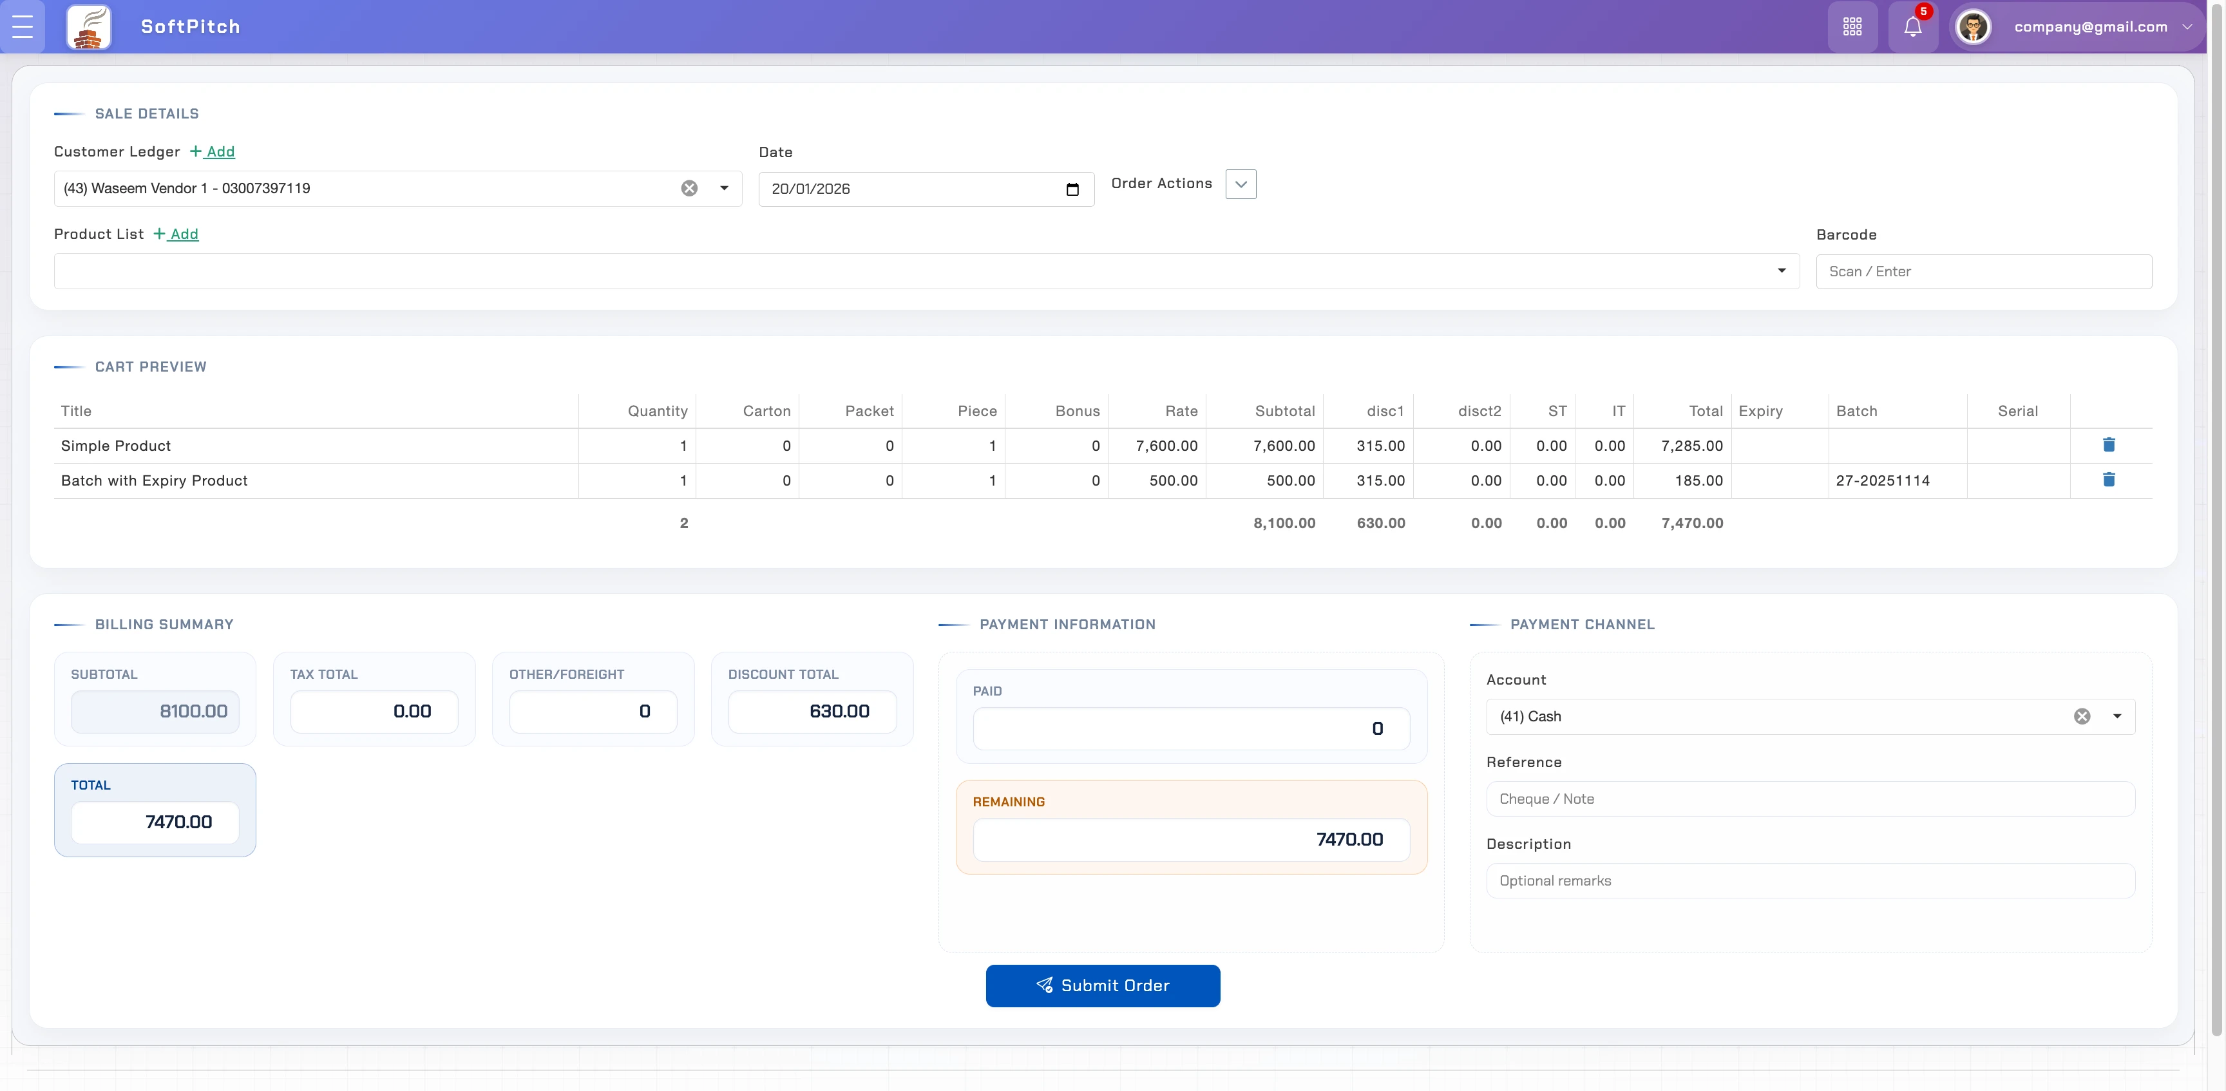
Task: Click the SoftPitch logo icon
Action: coord(89,27)
